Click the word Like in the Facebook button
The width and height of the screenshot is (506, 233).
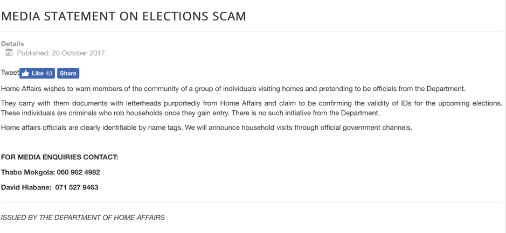37,74
